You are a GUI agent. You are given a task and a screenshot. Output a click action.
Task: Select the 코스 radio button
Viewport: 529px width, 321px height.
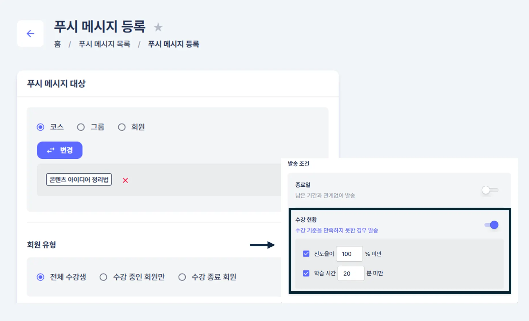(40, 127)
